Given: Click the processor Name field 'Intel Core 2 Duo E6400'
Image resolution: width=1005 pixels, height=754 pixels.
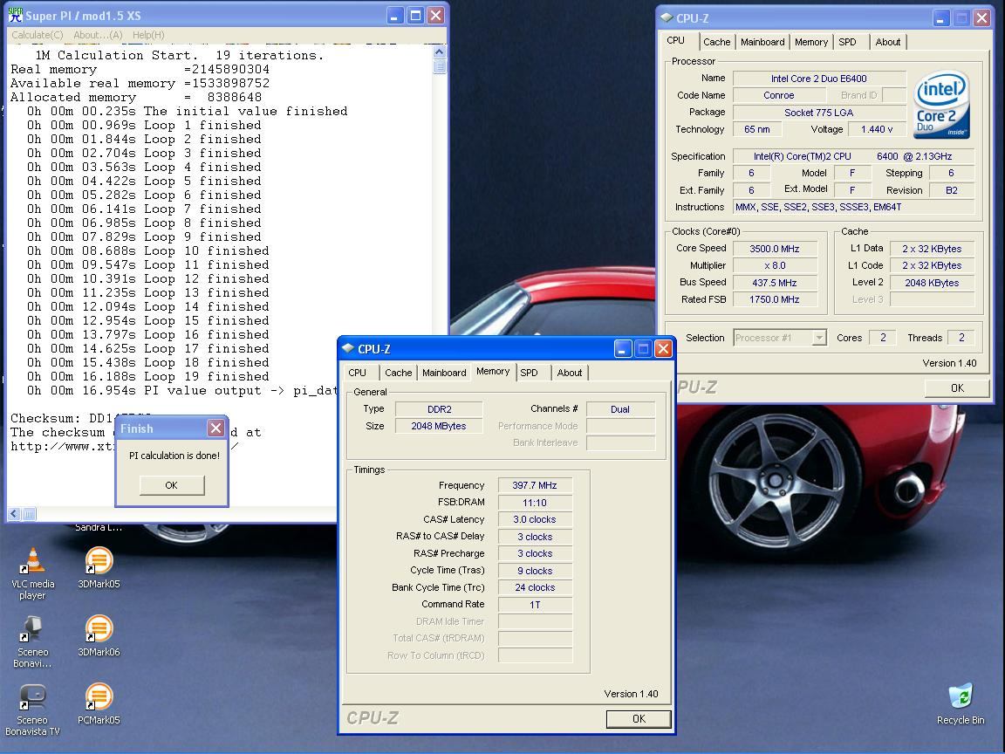Looking at the screenshot, I should (818, 79).
